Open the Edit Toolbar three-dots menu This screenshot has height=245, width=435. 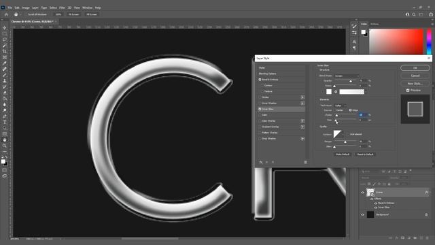click(5, 151)
